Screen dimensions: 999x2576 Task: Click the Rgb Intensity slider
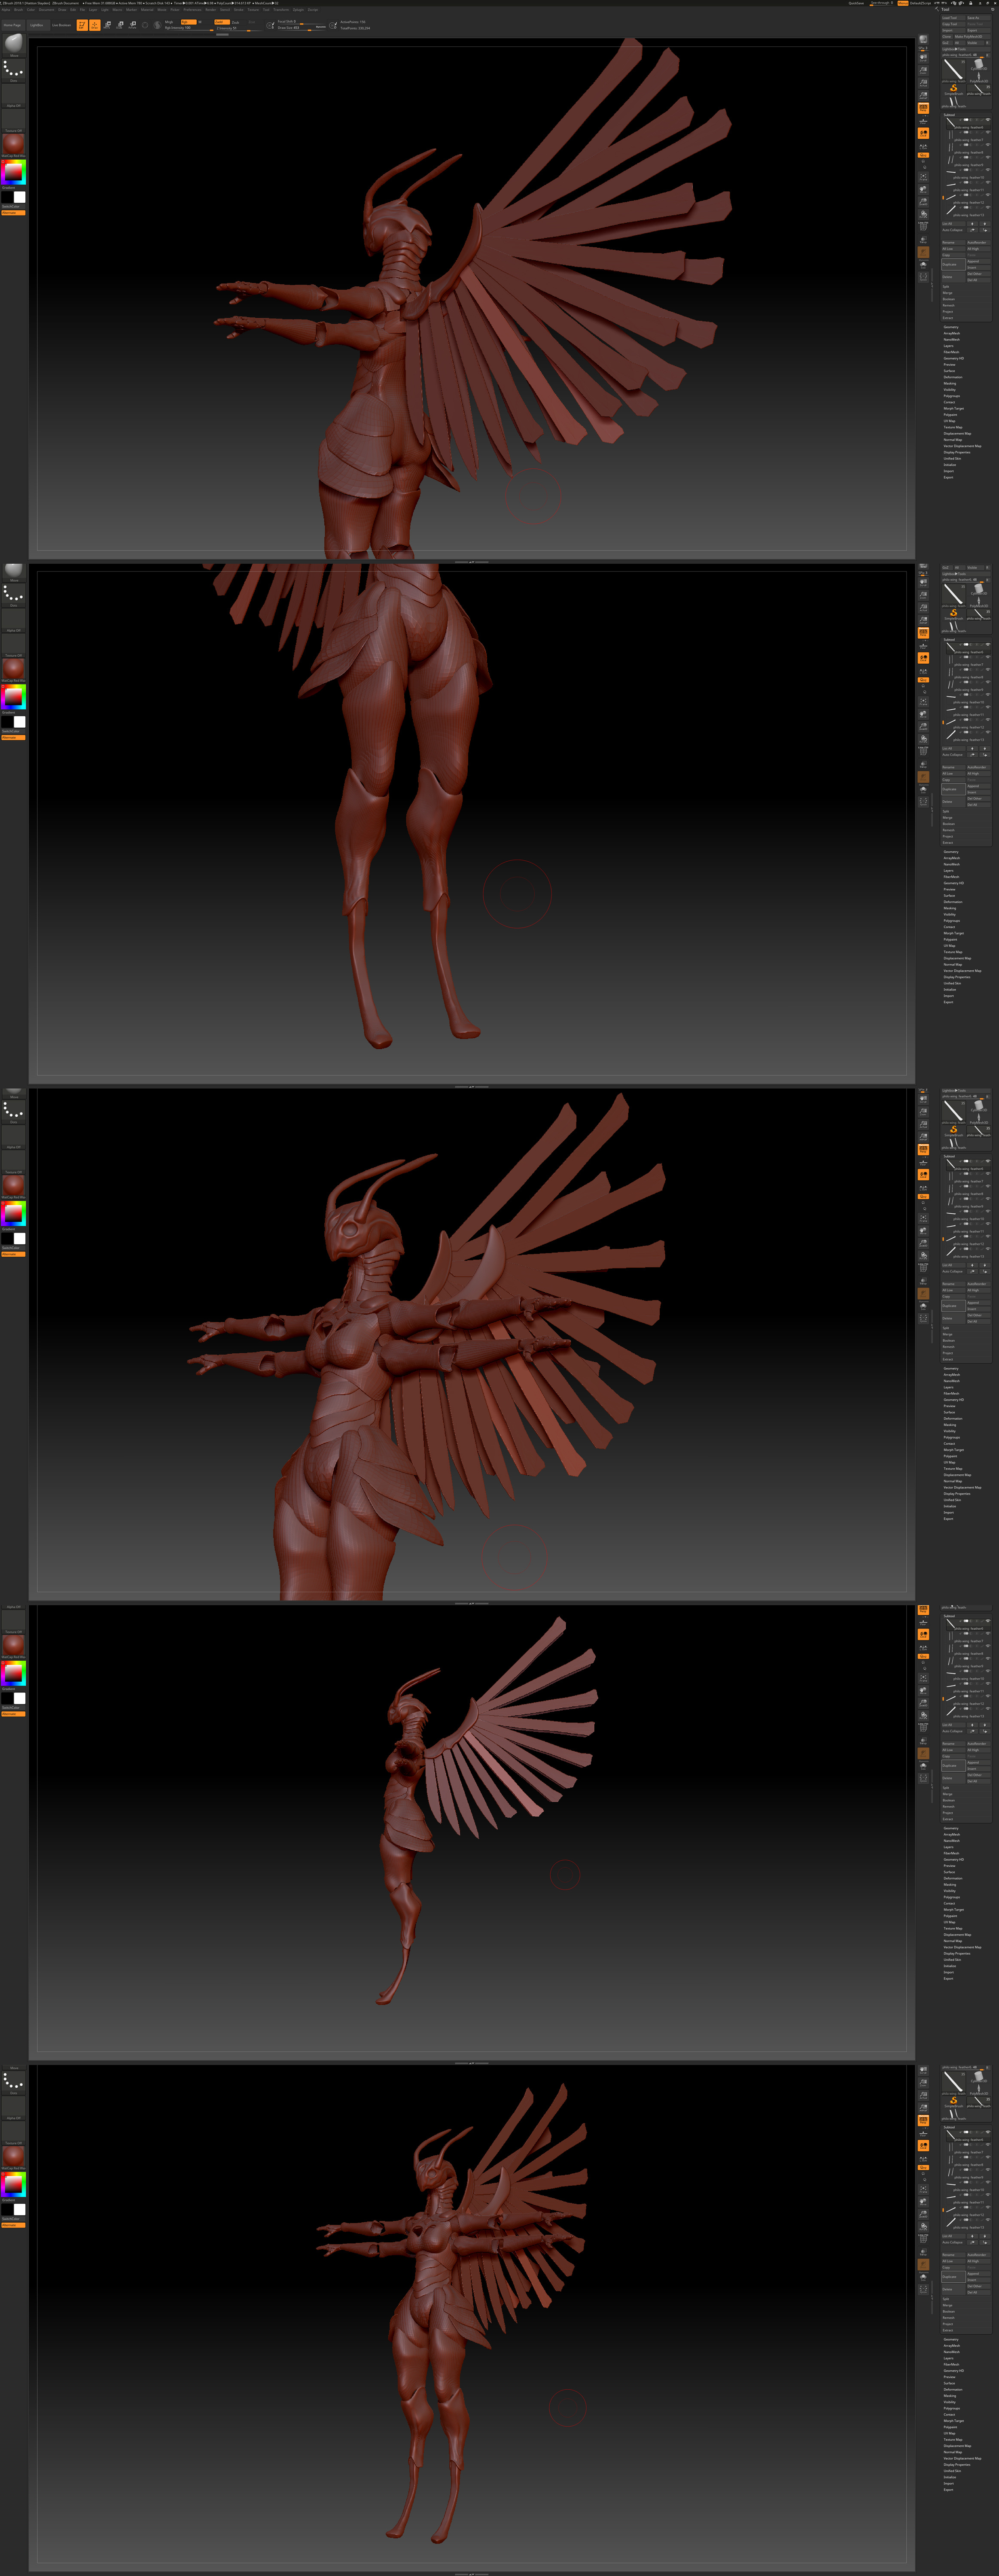pyautogui.click(x=188, y=28)
